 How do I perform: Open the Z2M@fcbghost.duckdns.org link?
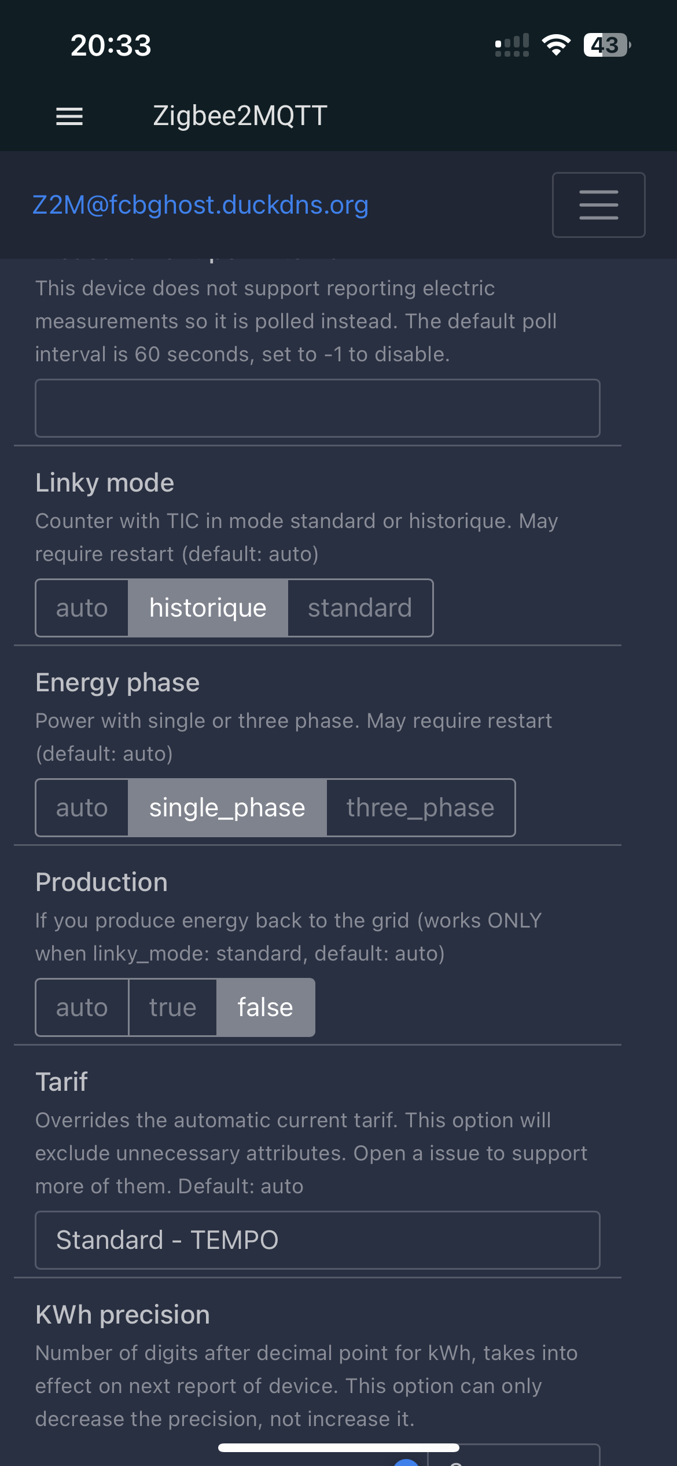200,205
